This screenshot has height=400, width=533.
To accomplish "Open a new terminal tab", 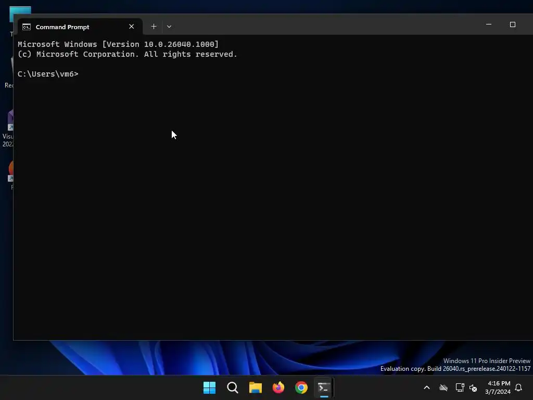I will click(x=154, y=27).
